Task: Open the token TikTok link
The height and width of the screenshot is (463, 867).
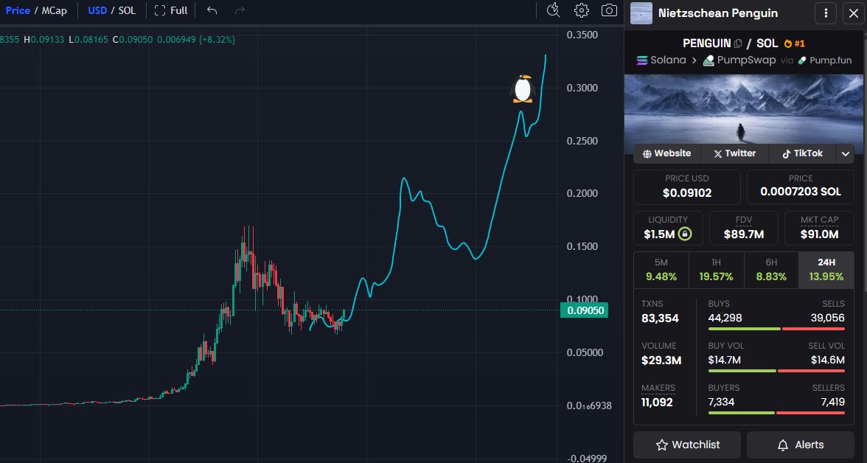Action: 802,153
